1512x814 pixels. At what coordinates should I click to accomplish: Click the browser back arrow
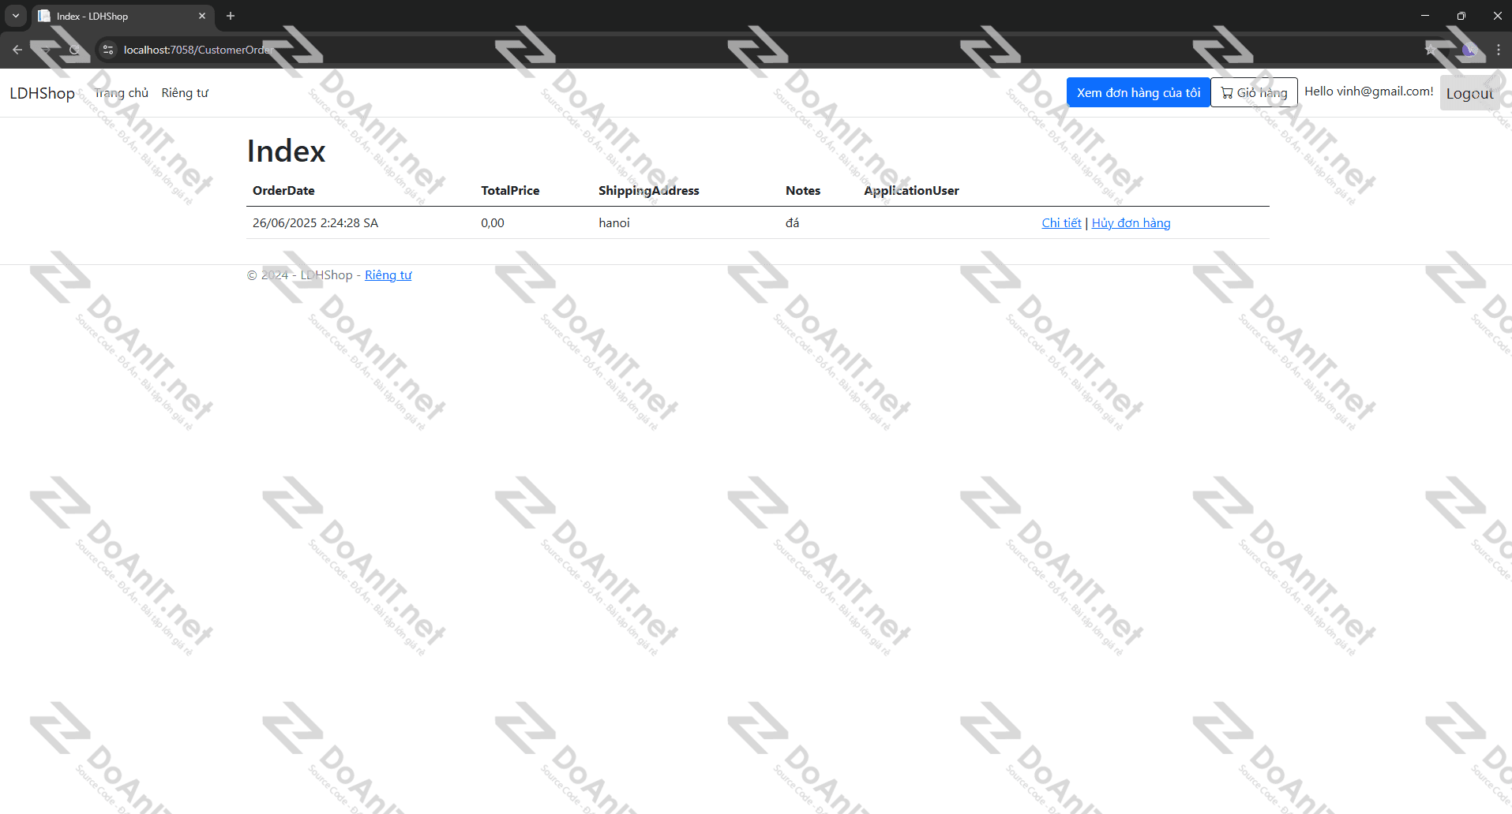[x=17, y=50]
